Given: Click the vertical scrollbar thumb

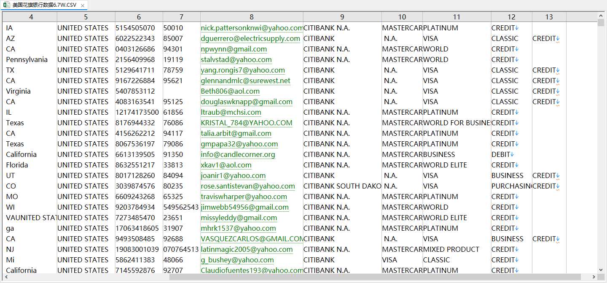Looking at the screenshot, I should [601, 23].
